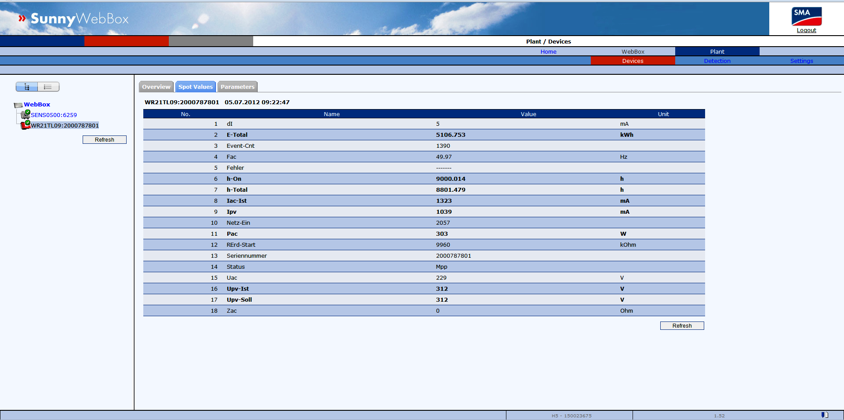Image resolution: width=844 pixels, height=420 pixels.
Task: Open the Devices submenu item
Action: [633, 61]
